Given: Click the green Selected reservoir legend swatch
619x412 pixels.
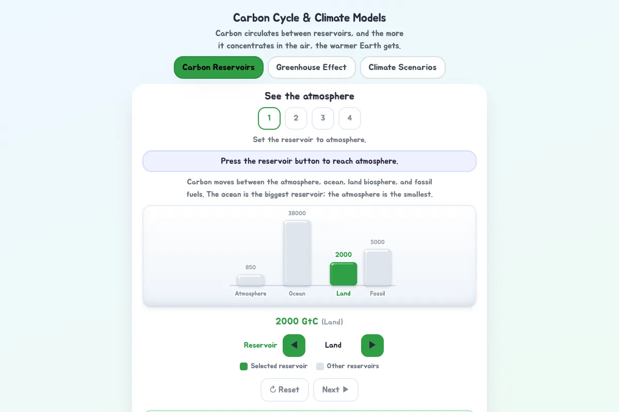Looking at the screenshot, I should pos(244,366).
